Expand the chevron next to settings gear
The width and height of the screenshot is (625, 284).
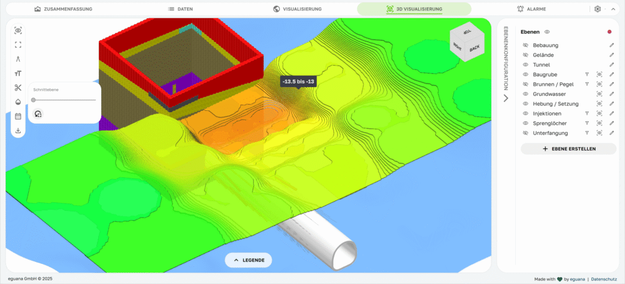click(613, 9)
